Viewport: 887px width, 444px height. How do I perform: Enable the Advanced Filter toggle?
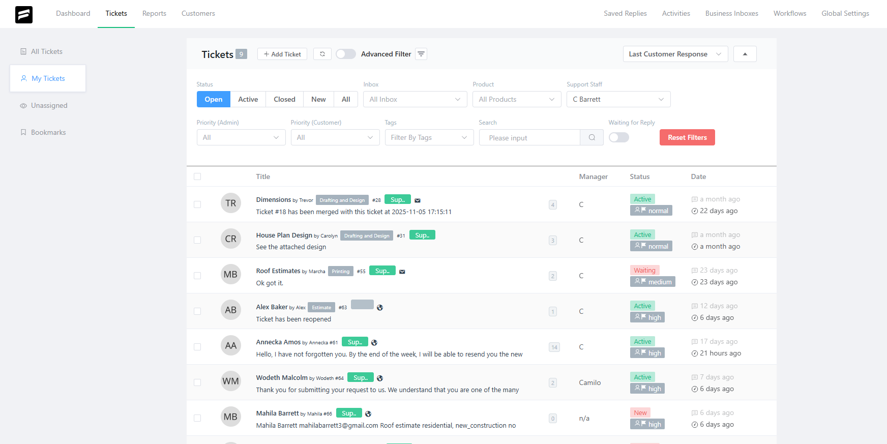tap(346, 54)
